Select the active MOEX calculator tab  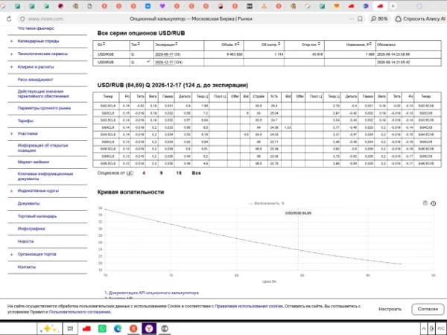(x=380, y=6)
